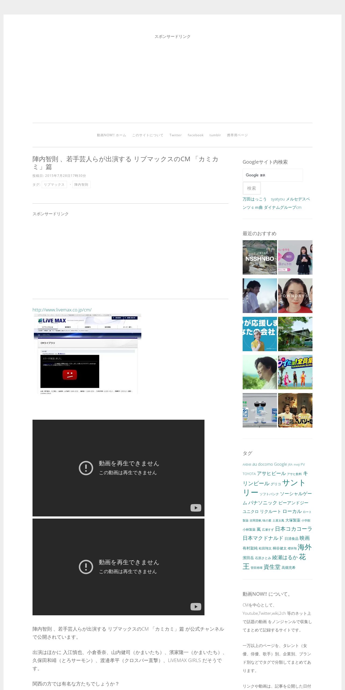The width and height of the screenshot is (345, 690).
Task: Open the green house and car thumbnail
Action: 295,334
